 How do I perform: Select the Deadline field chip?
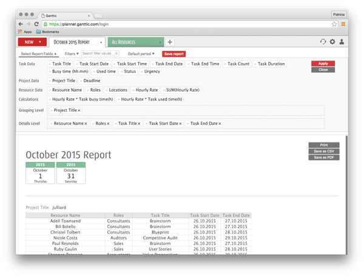[x=90, y=81]
